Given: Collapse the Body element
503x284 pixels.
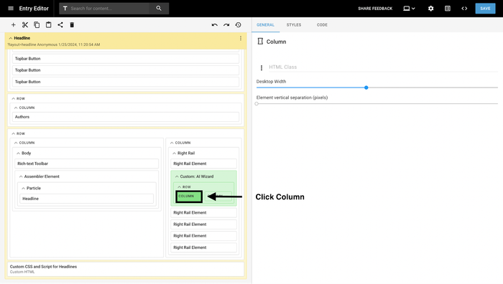Looking at the screenshot, I should pyautogui.click(x=18, y=153).
